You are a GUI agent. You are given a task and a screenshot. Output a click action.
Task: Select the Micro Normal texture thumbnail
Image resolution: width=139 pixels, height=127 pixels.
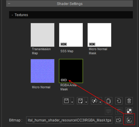click(43, 71)
